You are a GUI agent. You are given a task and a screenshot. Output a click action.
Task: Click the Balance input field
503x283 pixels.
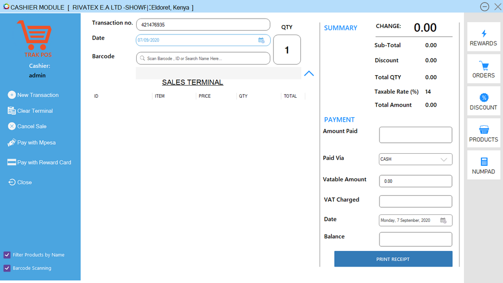tap(415, 239)
